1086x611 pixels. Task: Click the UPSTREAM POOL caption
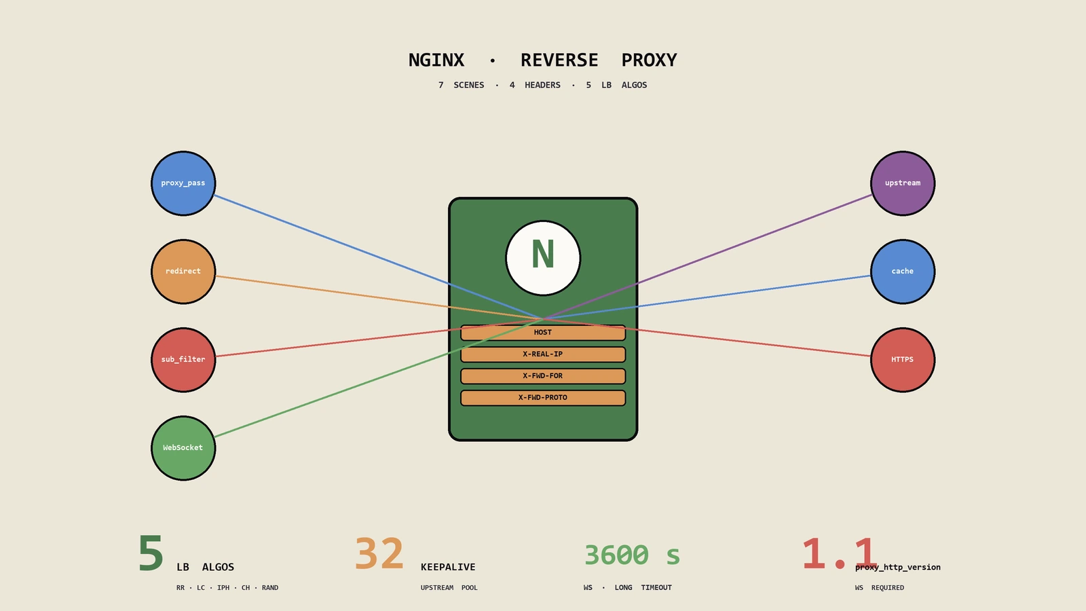coord(449,588)
